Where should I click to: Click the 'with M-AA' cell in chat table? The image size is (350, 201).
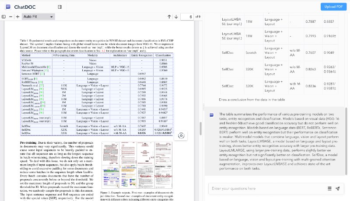[x=295, y=86]
